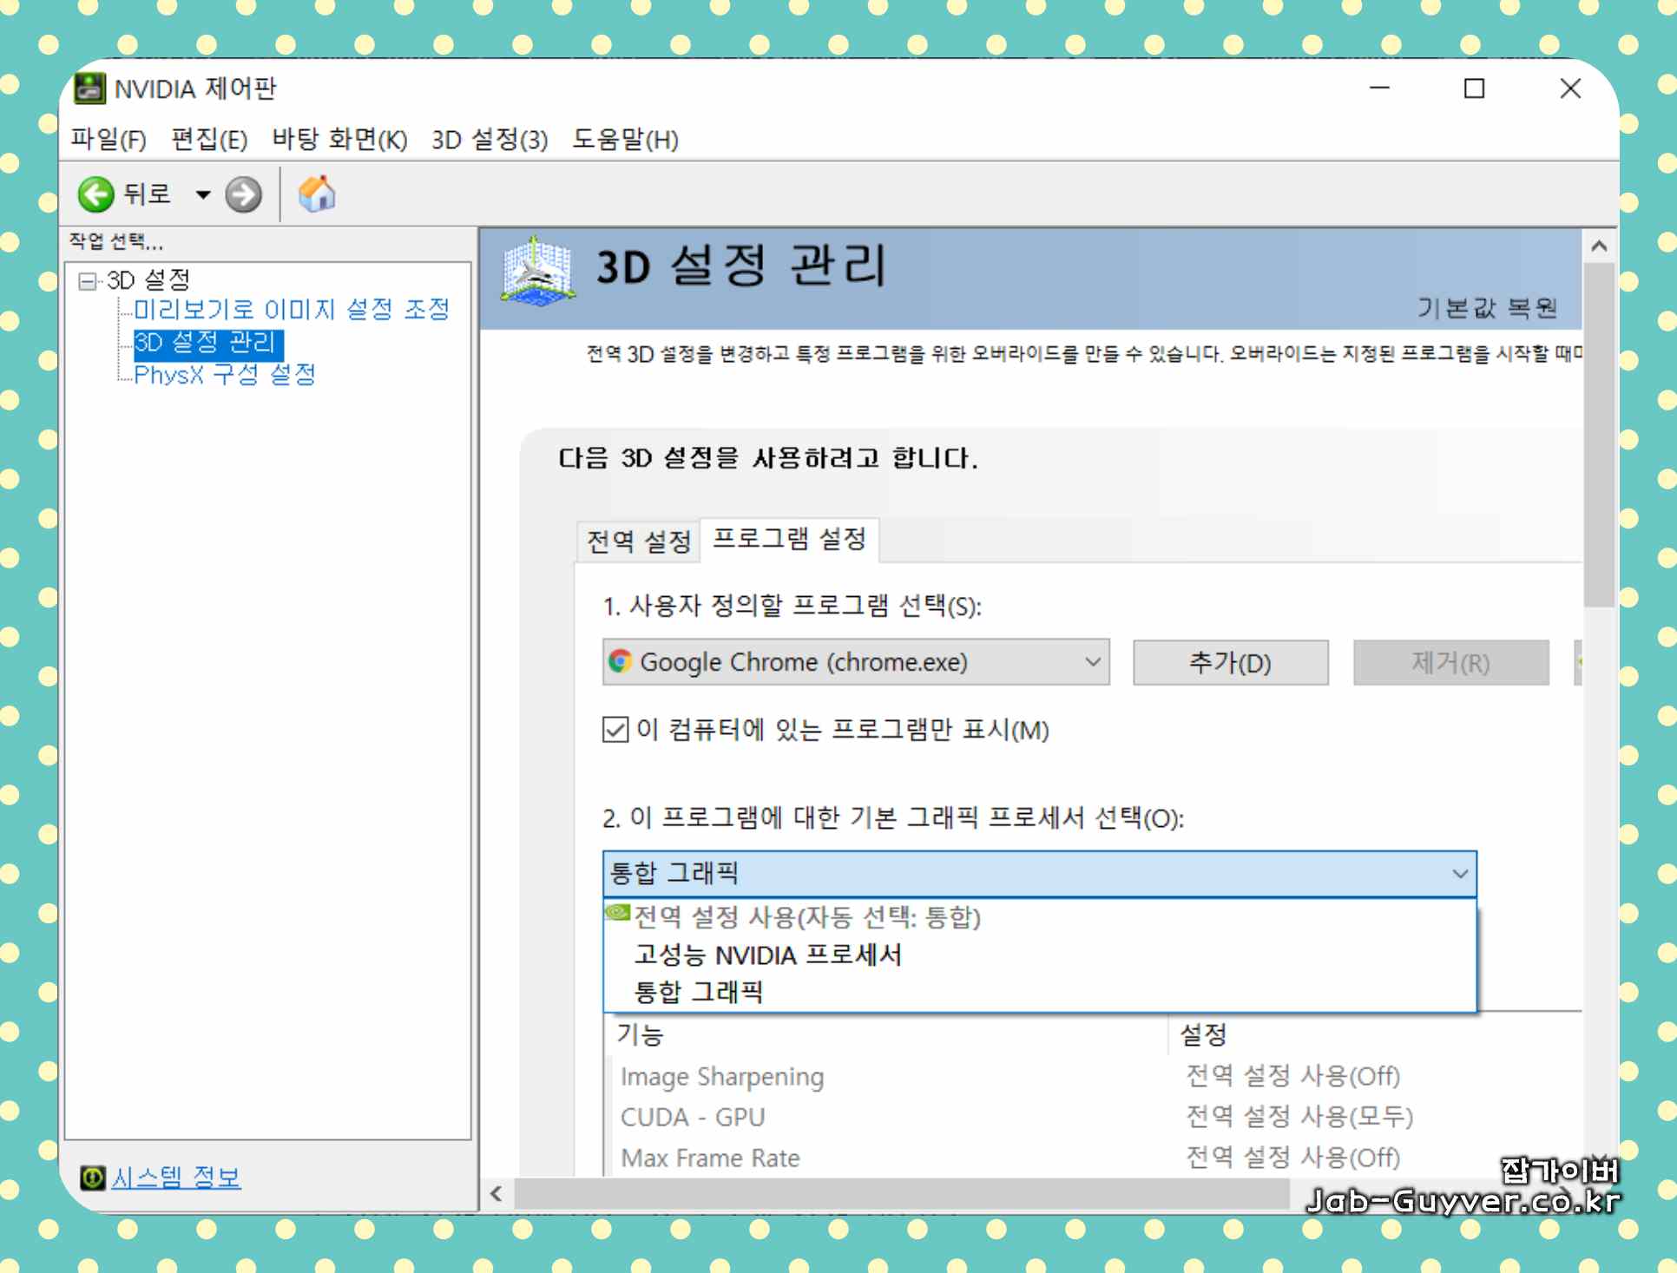The width and height of the screenshot is (1677, 1273).
Task: Switch to the 전역 설정 tab
Action: coord(639,541)
